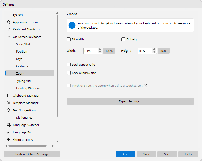
Task: Click the Shortcut Icons grid icon
Action: (9, 139)
